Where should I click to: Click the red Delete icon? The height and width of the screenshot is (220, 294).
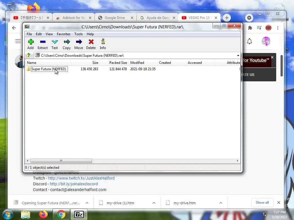tap(91, 44)
